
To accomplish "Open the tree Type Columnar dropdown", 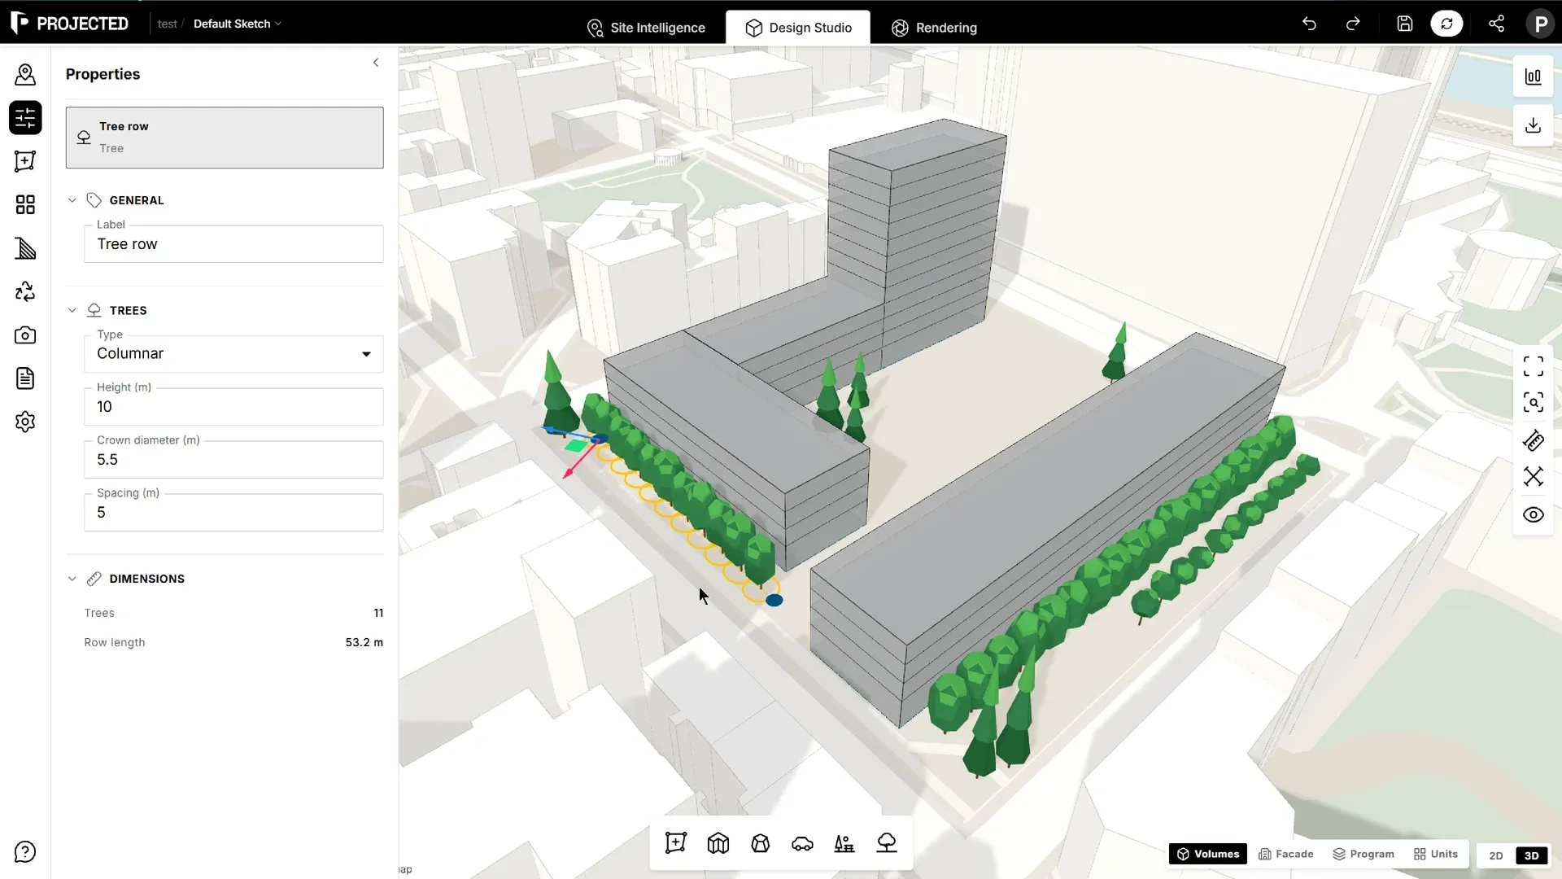I will [233, 354].
